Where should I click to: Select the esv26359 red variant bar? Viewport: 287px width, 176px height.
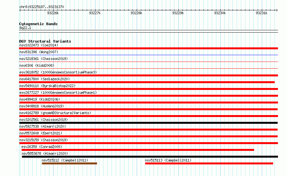pyautogui.click(x=138, y=150)
